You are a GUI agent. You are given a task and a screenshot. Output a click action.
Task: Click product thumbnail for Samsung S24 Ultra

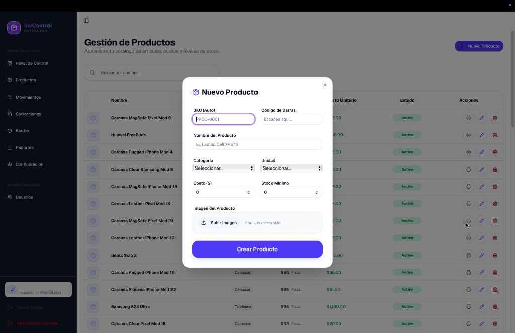pyautogui.click(x=93, y=307)
